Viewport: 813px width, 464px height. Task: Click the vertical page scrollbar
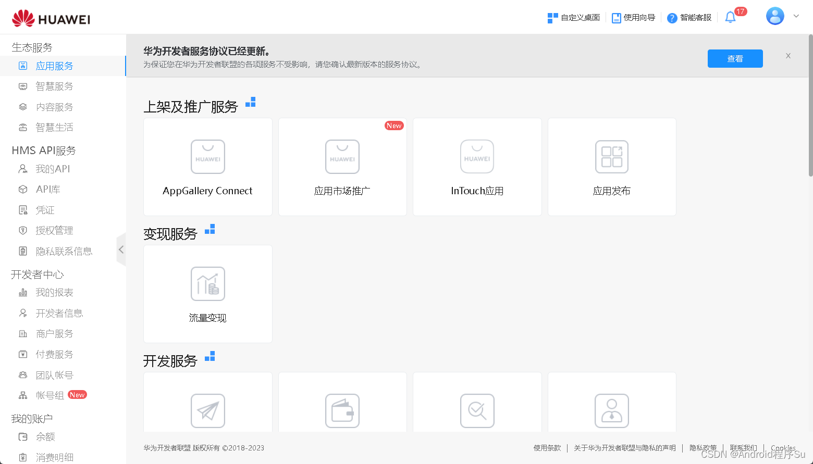coord(810,106)
